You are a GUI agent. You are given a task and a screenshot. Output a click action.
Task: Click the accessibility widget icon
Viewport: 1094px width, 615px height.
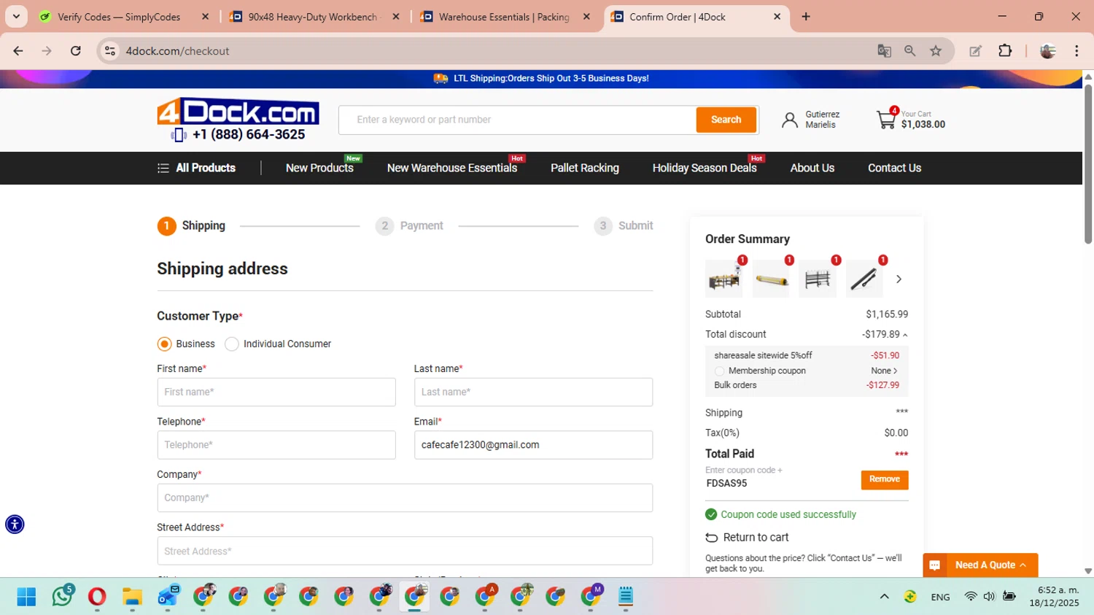click(15, 524)
